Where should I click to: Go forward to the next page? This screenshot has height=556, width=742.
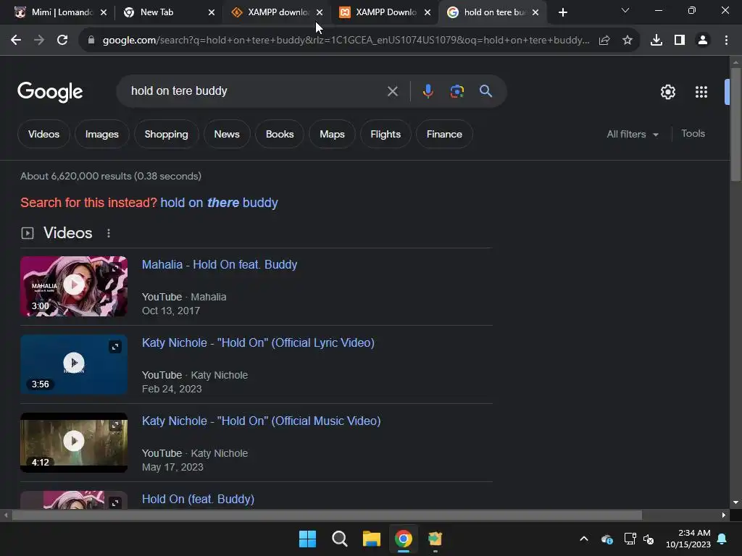[39, 41]
